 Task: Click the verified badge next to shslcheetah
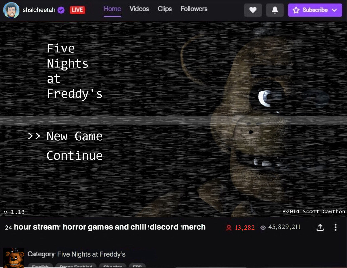(x=61, y=10)
